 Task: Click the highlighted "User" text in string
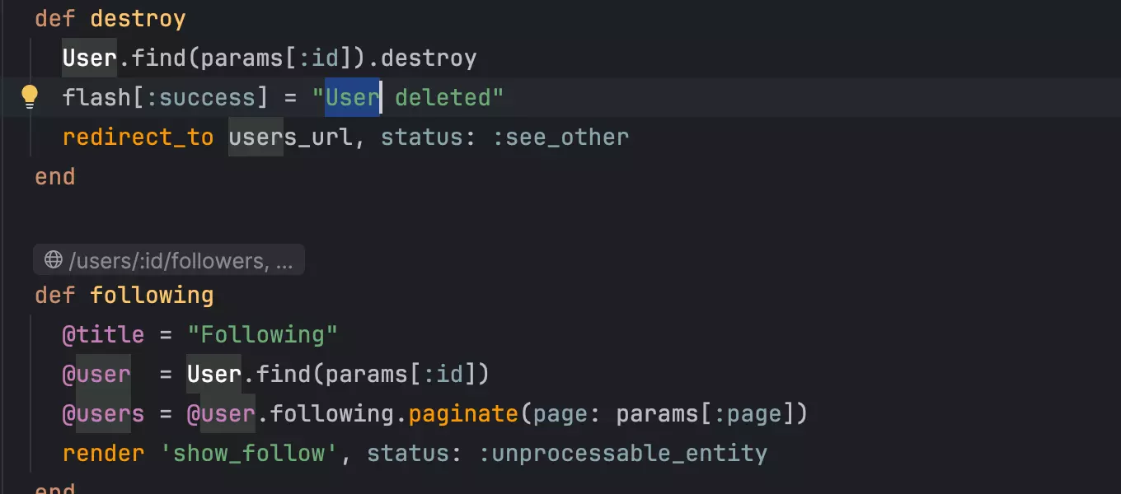tap(352, 98)
